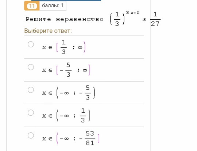Click the fraction 53/81 in the last option
This screenshot has height=151, width=197.
90,138
